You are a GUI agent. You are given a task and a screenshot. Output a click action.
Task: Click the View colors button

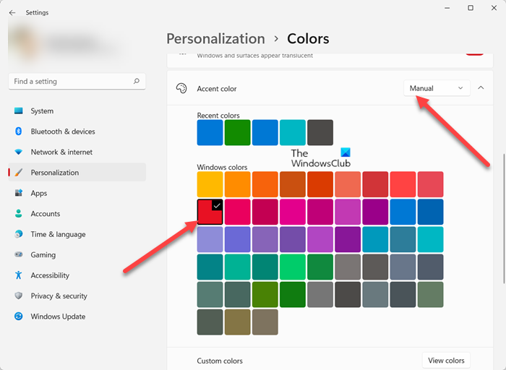click(x=446, y=361)
